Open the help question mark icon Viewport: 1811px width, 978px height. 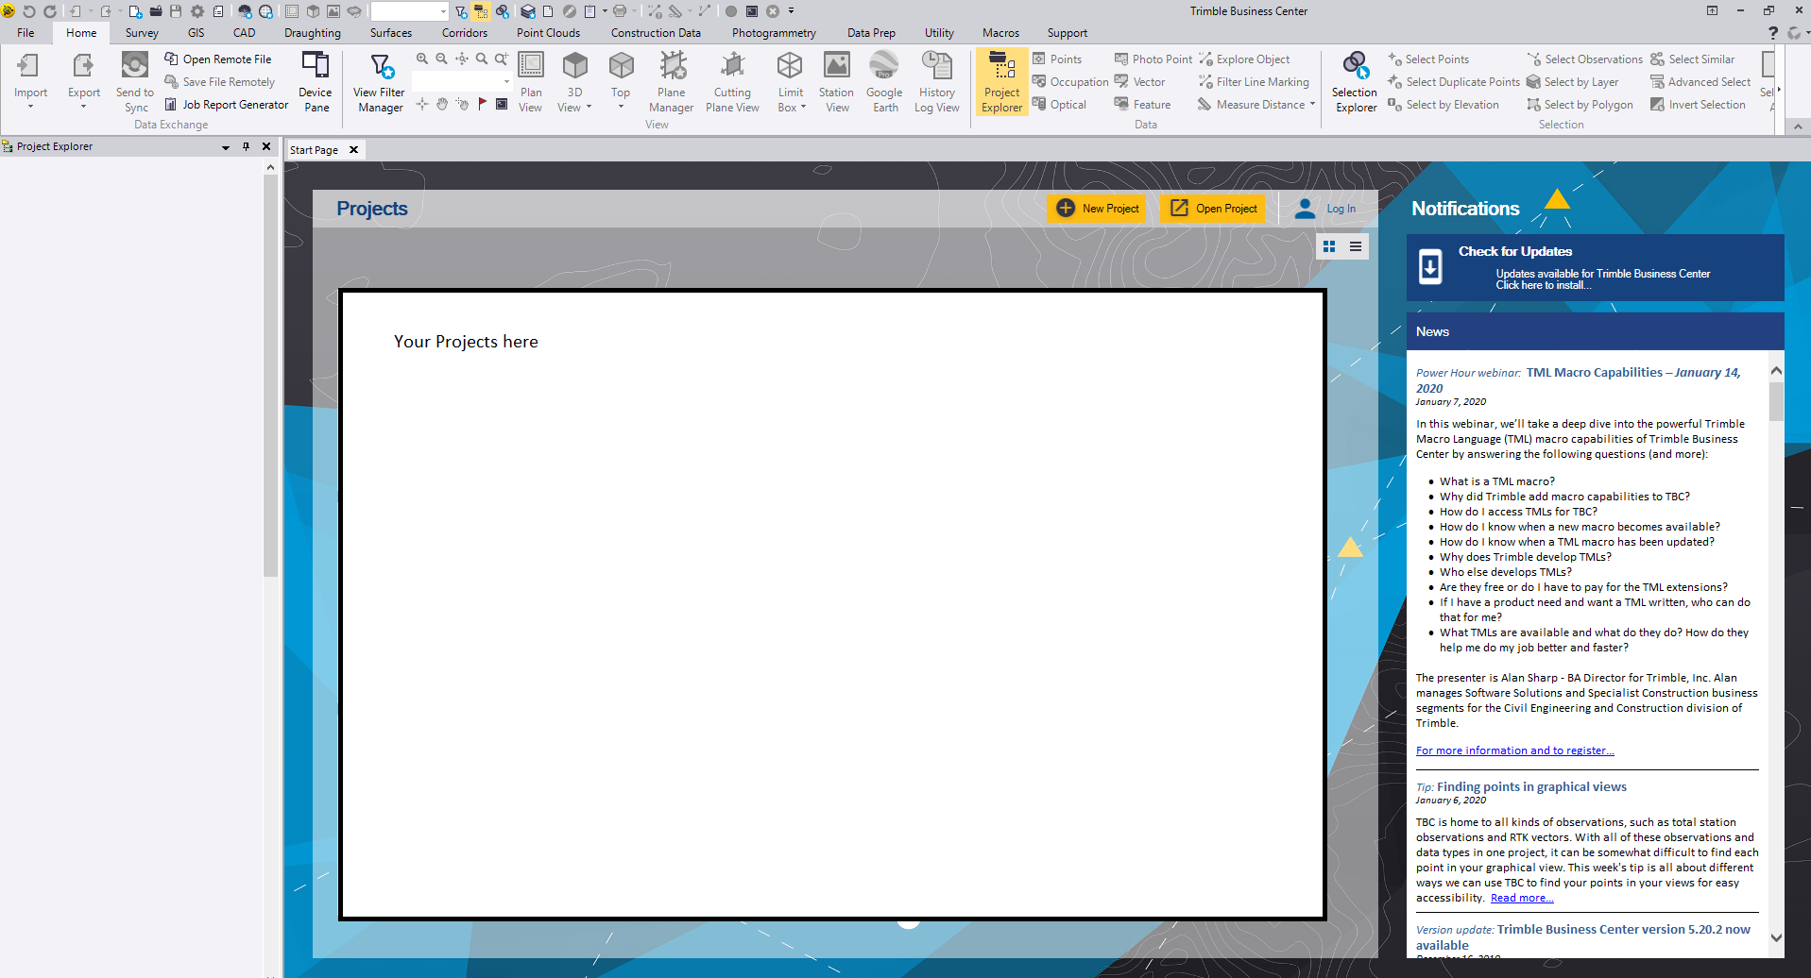pyautogui.click(x=1772, y=33)
